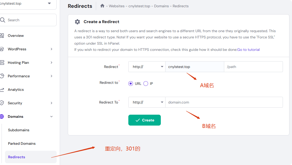
Task: Open the Subdomains menu item
Action: click(x=19, y=130)
